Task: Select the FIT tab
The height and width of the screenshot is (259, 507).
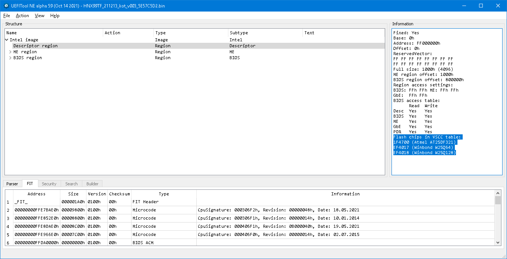Action: (30, 183)
